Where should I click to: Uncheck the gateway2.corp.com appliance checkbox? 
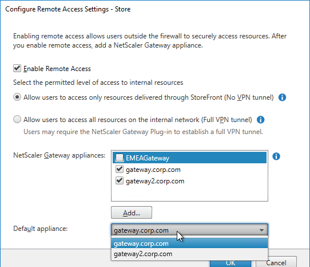pyautogui.click(x=120, y=181)
